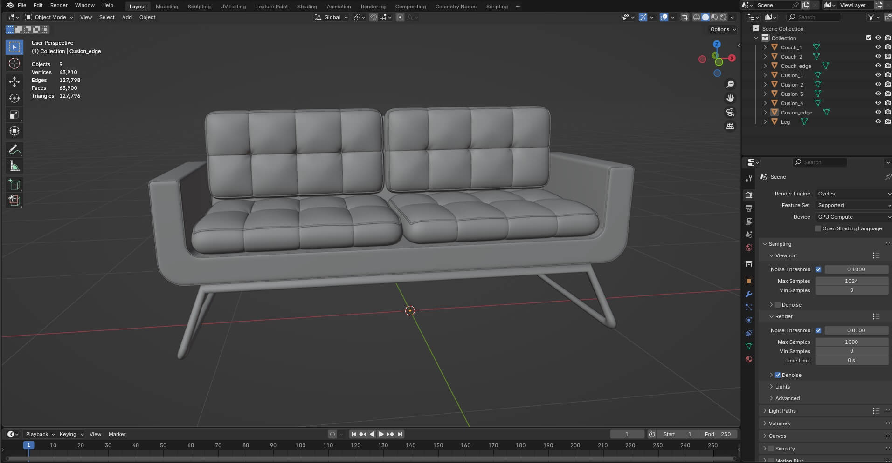892x463 pixels.
Task: Select the Cursor tool in toolbar
Action: [14, 63]
